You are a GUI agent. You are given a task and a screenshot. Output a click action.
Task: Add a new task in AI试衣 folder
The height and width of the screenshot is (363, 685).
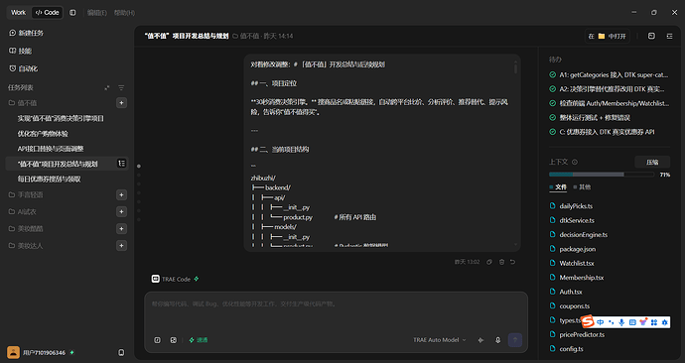121,211
